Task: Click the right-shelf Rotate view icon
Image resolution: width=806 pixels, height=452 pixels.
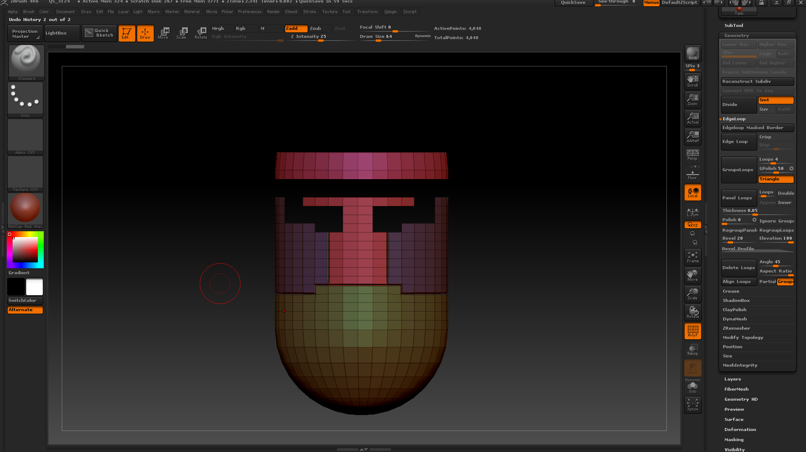Action: coord(692,312)
